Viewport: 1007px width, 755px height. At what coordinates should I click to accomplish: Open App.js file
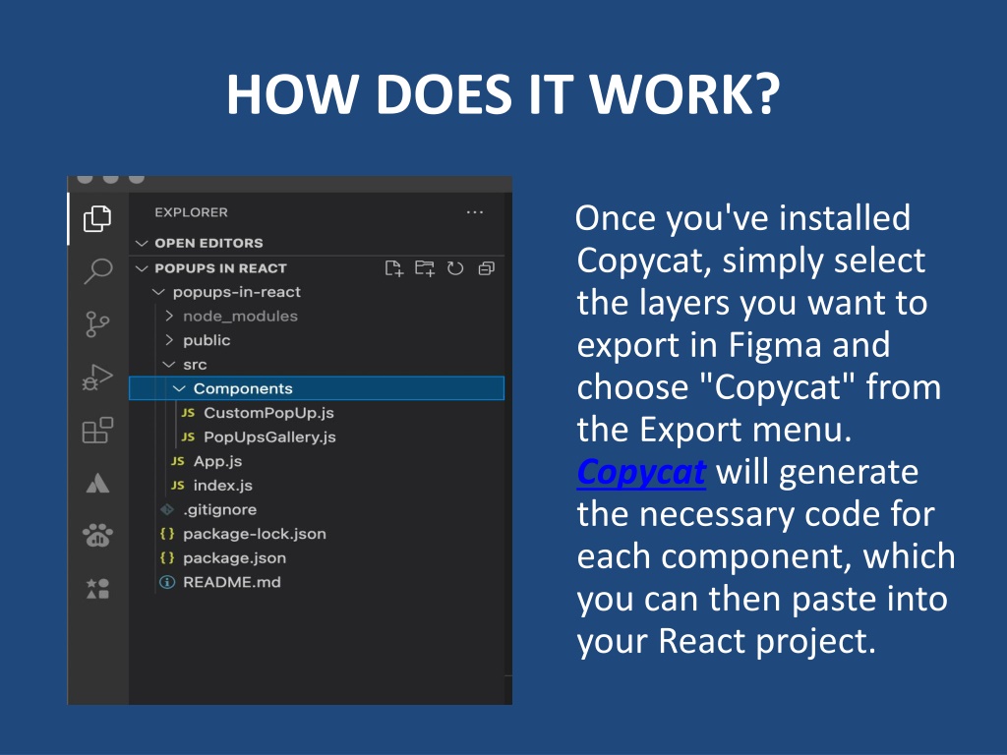pos(217,461)
